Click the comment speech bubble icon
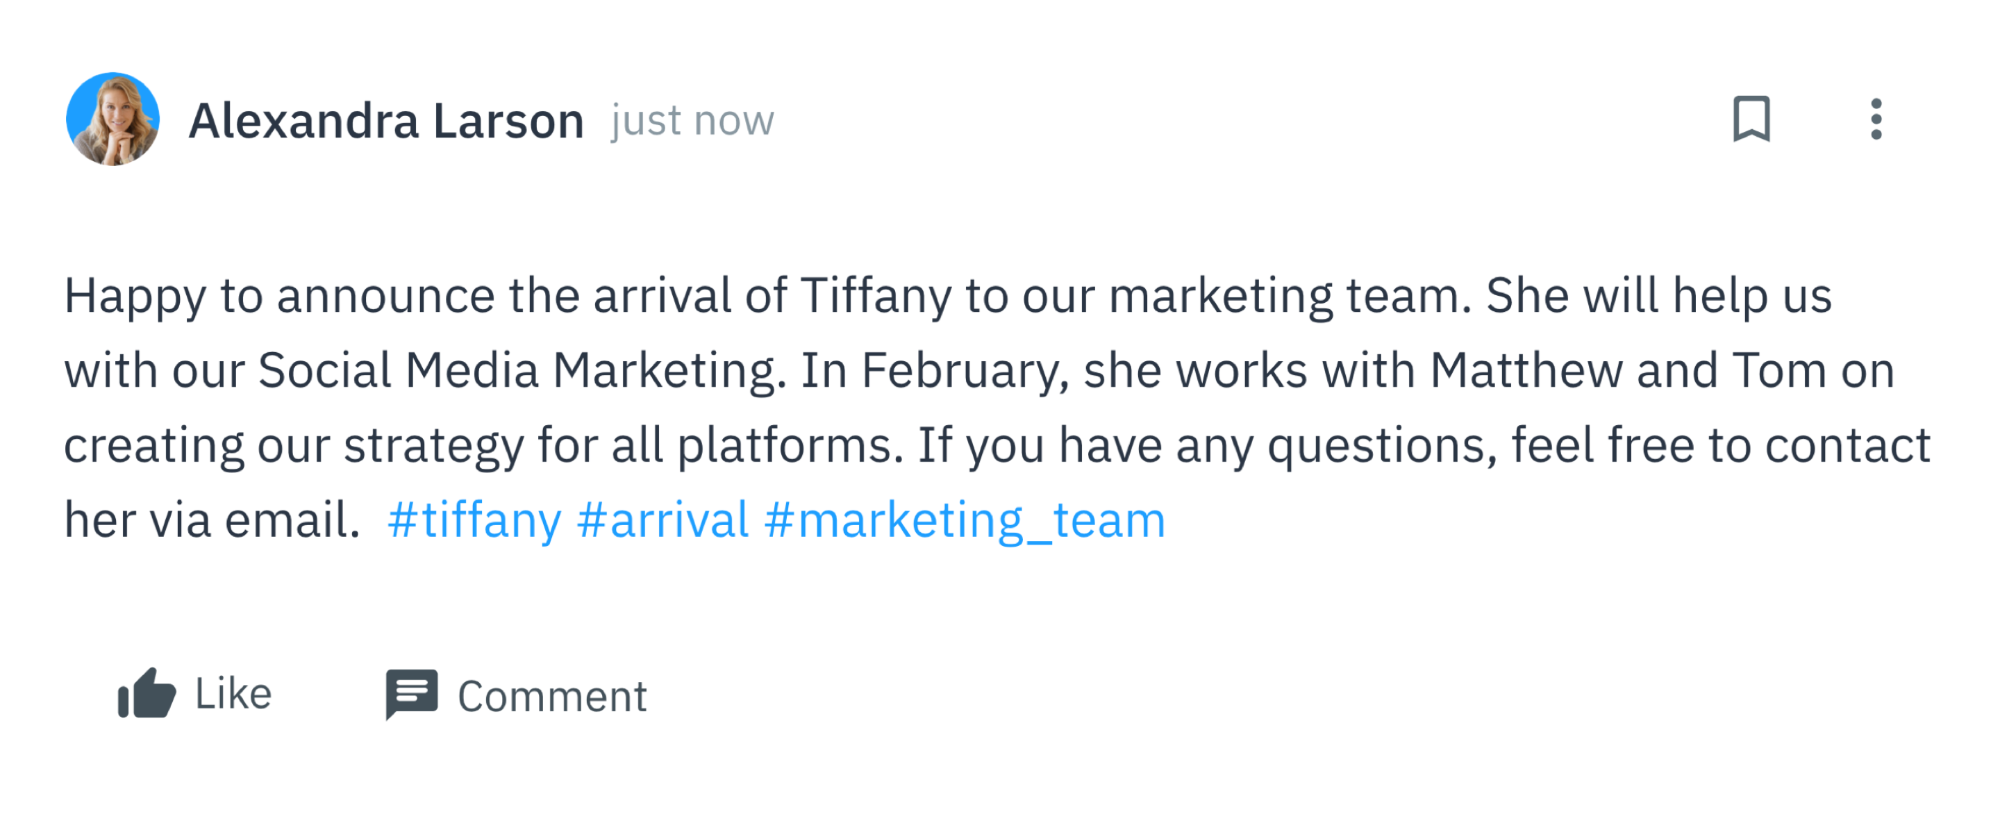The width and height of the screenshot is (2000, 821). tap(412, 694)
